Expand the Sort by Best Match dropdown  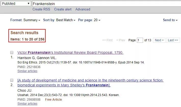(59, 20)
